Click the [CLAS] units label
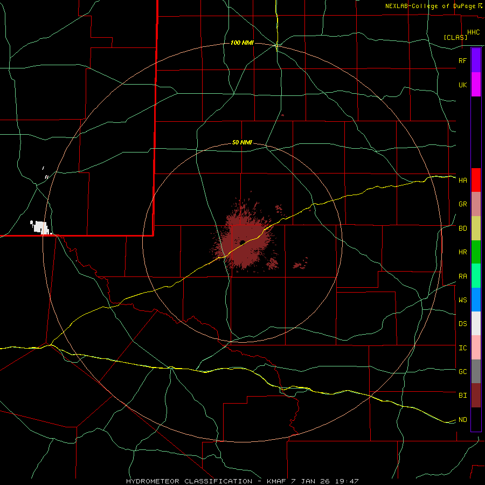The width and height of the screenshot is (485, 485). tap(455, 37)
